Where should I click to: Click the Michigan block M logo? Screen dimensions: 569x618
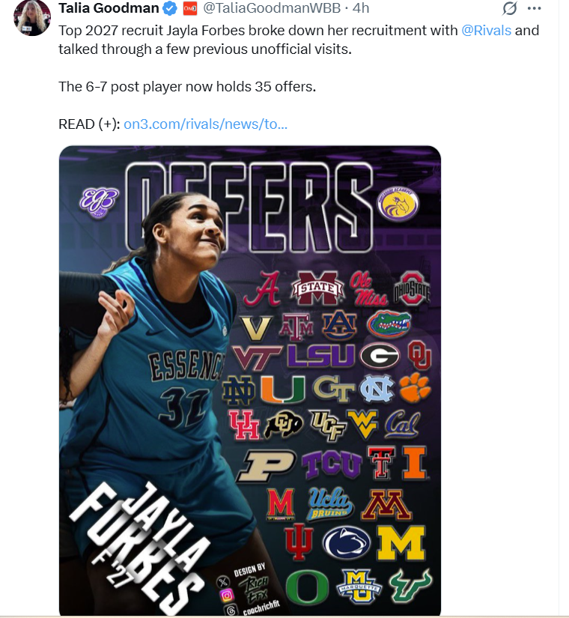(401, 543)
